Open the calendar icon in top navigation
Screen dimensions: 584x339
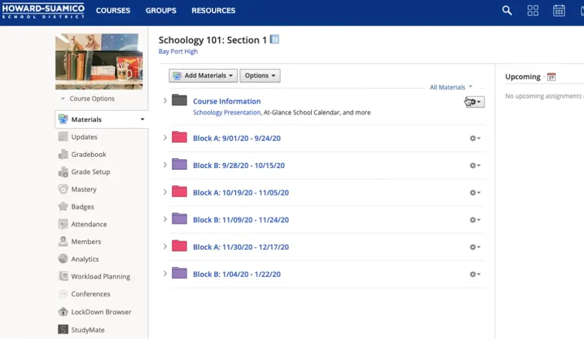(x=559, y=10)
